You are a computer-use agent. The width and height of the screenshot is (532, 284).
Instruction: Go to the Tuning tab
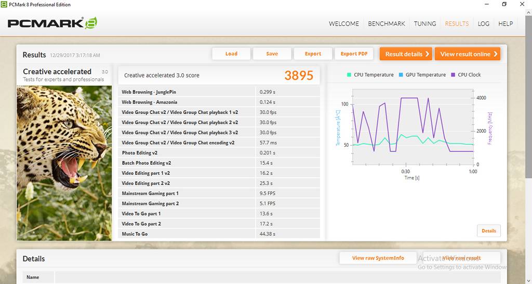tap(424, 23)
